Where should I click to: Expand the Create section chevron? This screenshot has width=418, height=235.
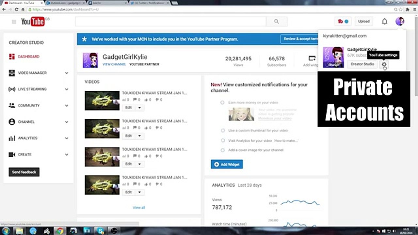pyautogui.click(x=67, y=155)
